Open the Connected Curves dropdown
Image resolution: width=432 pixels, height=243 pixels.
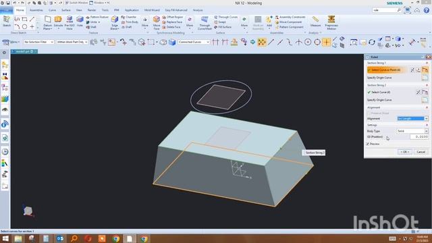pyautogui.click(x=194, y=42)
